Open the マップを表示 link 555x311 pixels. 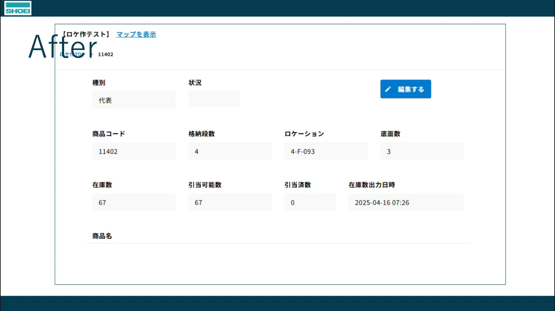point(136,34)
